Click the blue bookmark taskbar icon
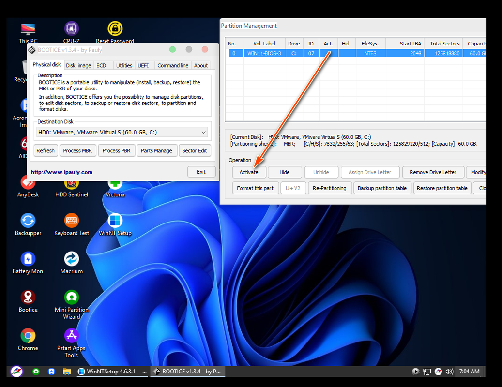The width and height of the screenshot is (502, 387). coord(51,372)
